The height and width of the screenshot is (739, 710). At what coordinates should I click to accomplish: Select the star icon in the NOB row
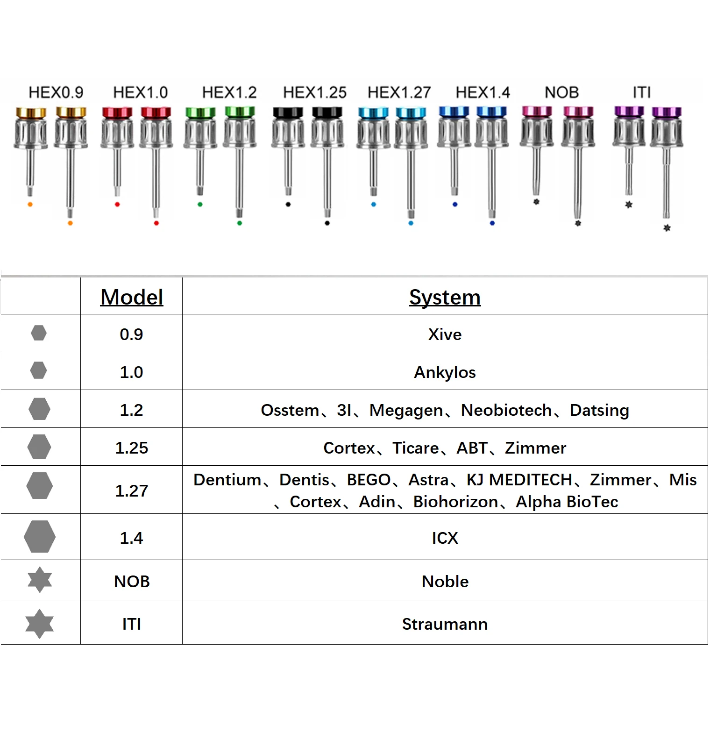[x=40, y=580]
